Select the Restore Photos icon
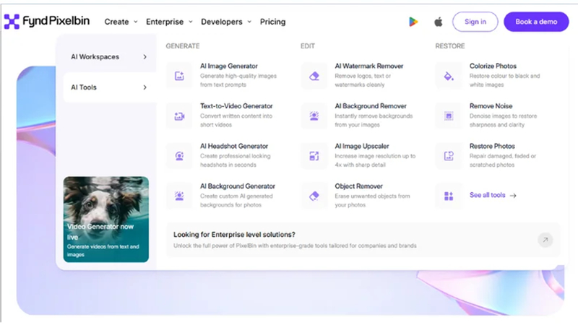578x325 pixels. [x=449, y=156]
